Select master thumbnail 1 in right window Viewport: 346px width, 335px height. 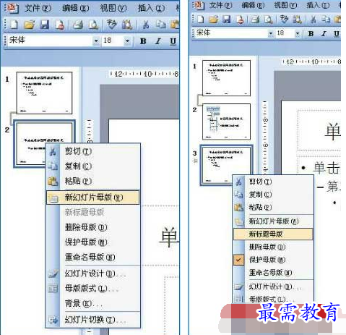coord(226,78)
